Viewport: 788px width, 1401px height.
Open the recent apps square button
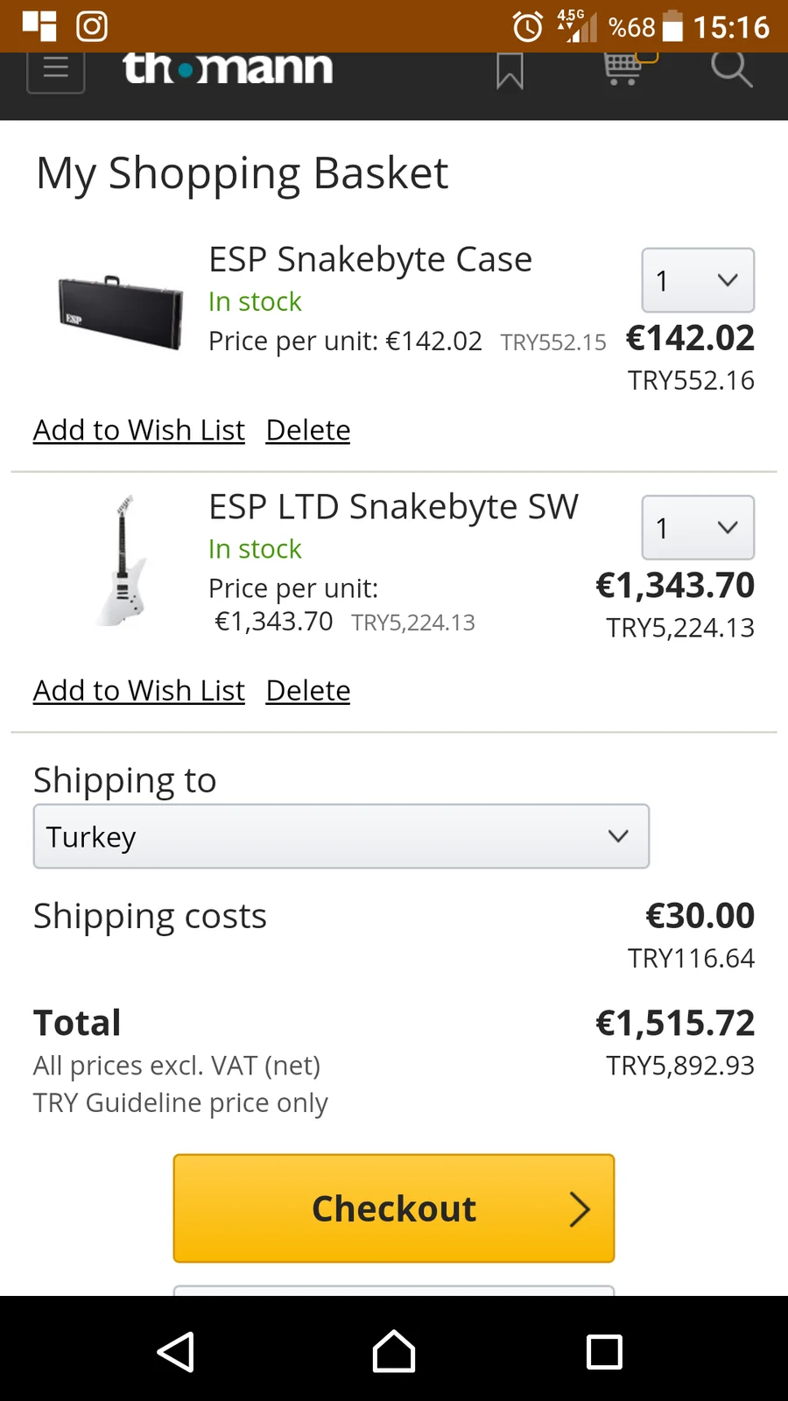point(604,1351)
